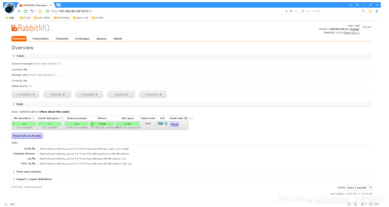Open the SHOPPING bookmark folder
Image resolution: width=389 pixels, height=207 pixels.
[62, 18]
